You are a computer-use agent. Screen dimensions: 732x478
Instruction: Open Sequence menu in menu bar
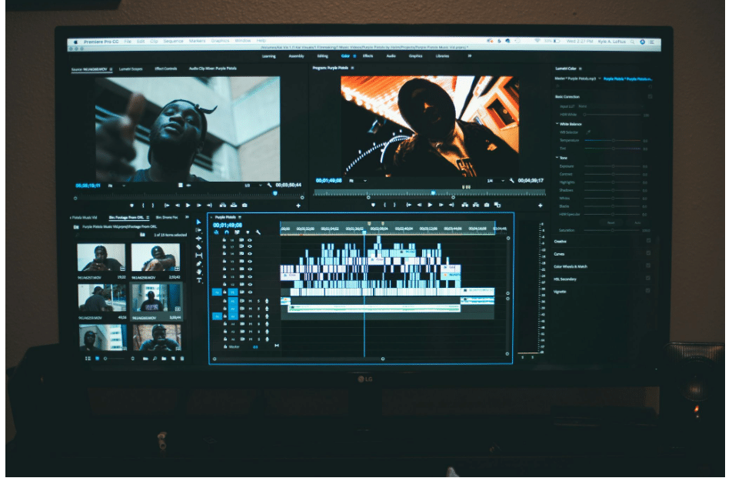pyautogui.click(x=173, y=41)
